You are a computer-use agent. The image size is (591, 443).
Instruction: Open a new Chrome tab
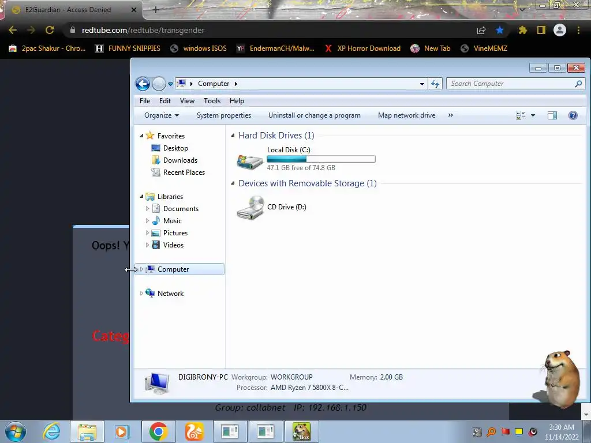coord(156,10)
